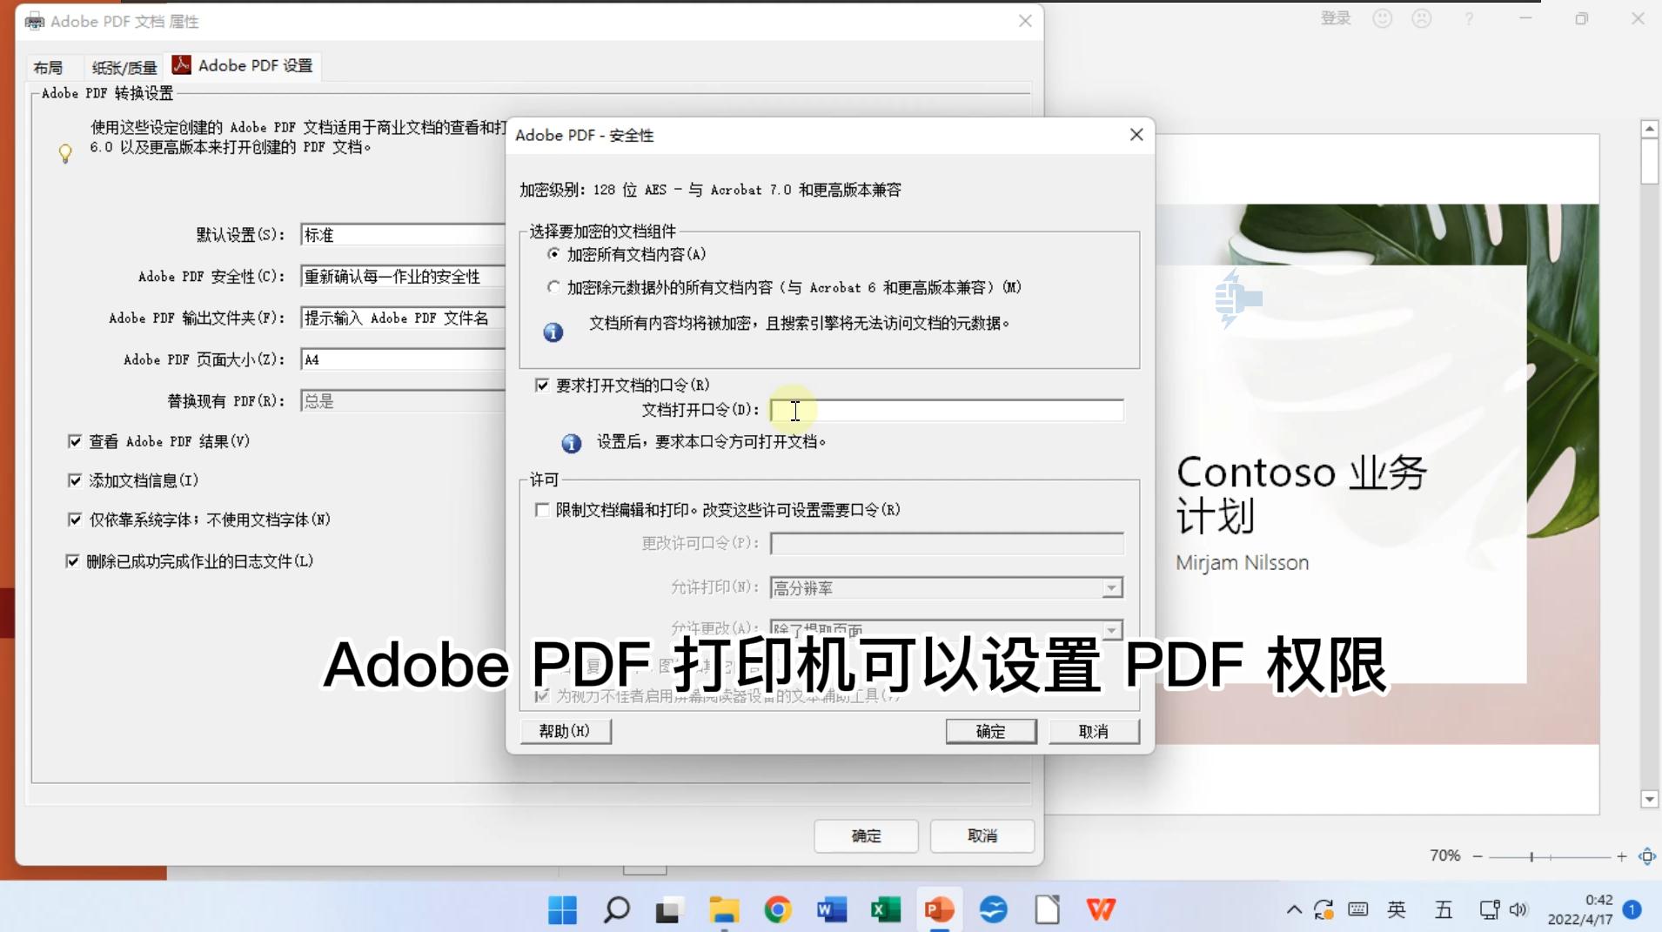Uncheck 添加文档信息 option
This screenshot has height=932, width=1662.
pos(75,479)
